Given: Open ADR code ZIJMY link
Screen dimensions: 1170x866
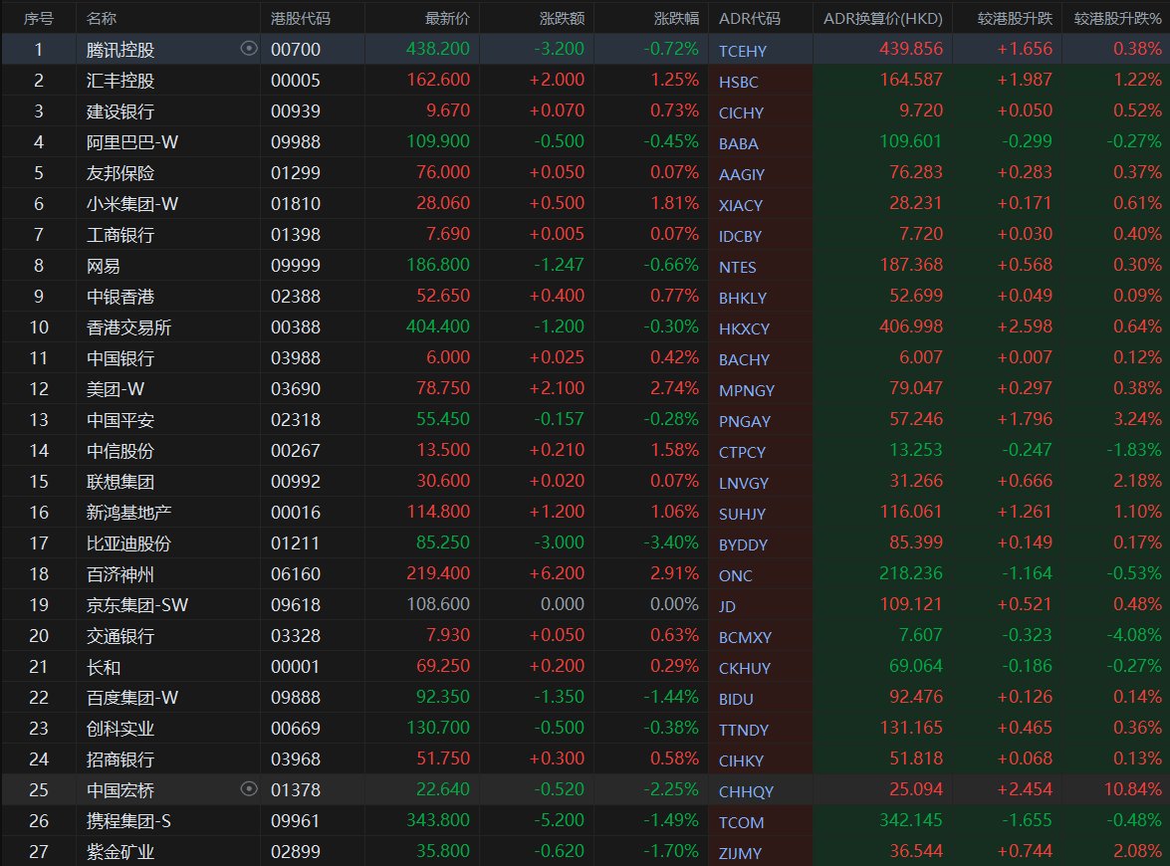Looking at the screenshot, I should (x=740, y=853).
